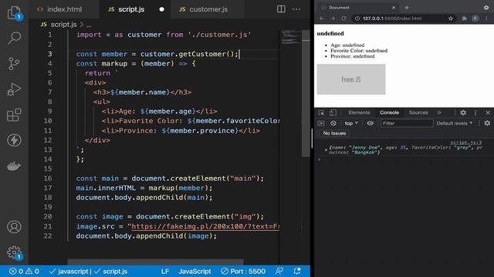The height and width of the screenshot is (277, 494).
Task: Click the editor horizontal scrollbar
Action: [x=155, y=262]
